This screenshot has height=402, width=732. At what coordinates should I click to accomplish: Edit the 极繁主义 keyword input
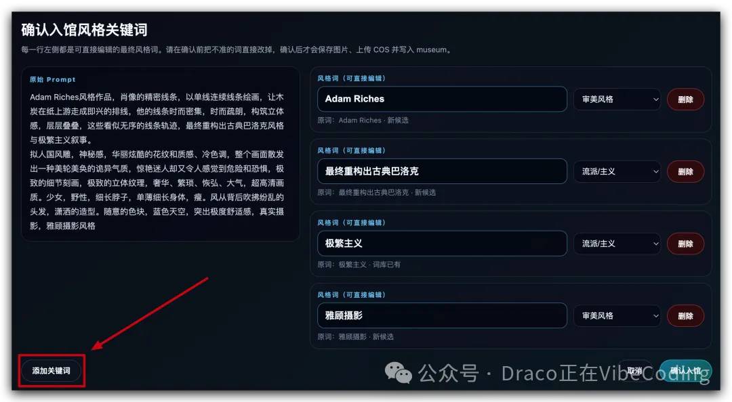(x=442, y=244)
